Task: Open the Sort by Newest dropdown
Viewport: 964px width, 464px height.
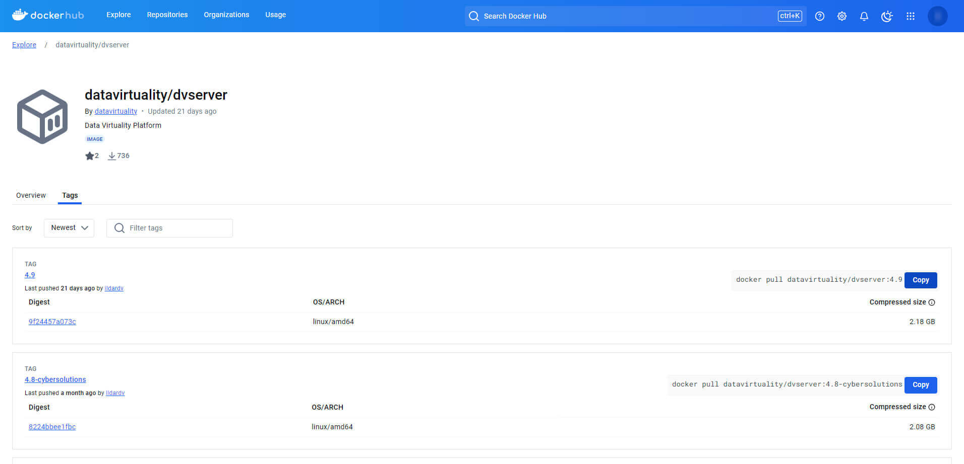Action: pos(69,228)
